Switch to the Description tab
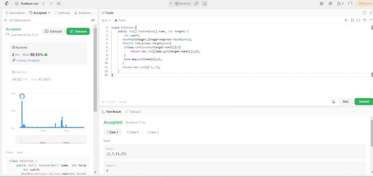Screen dimensions: 373x177 tap(15, 13)
